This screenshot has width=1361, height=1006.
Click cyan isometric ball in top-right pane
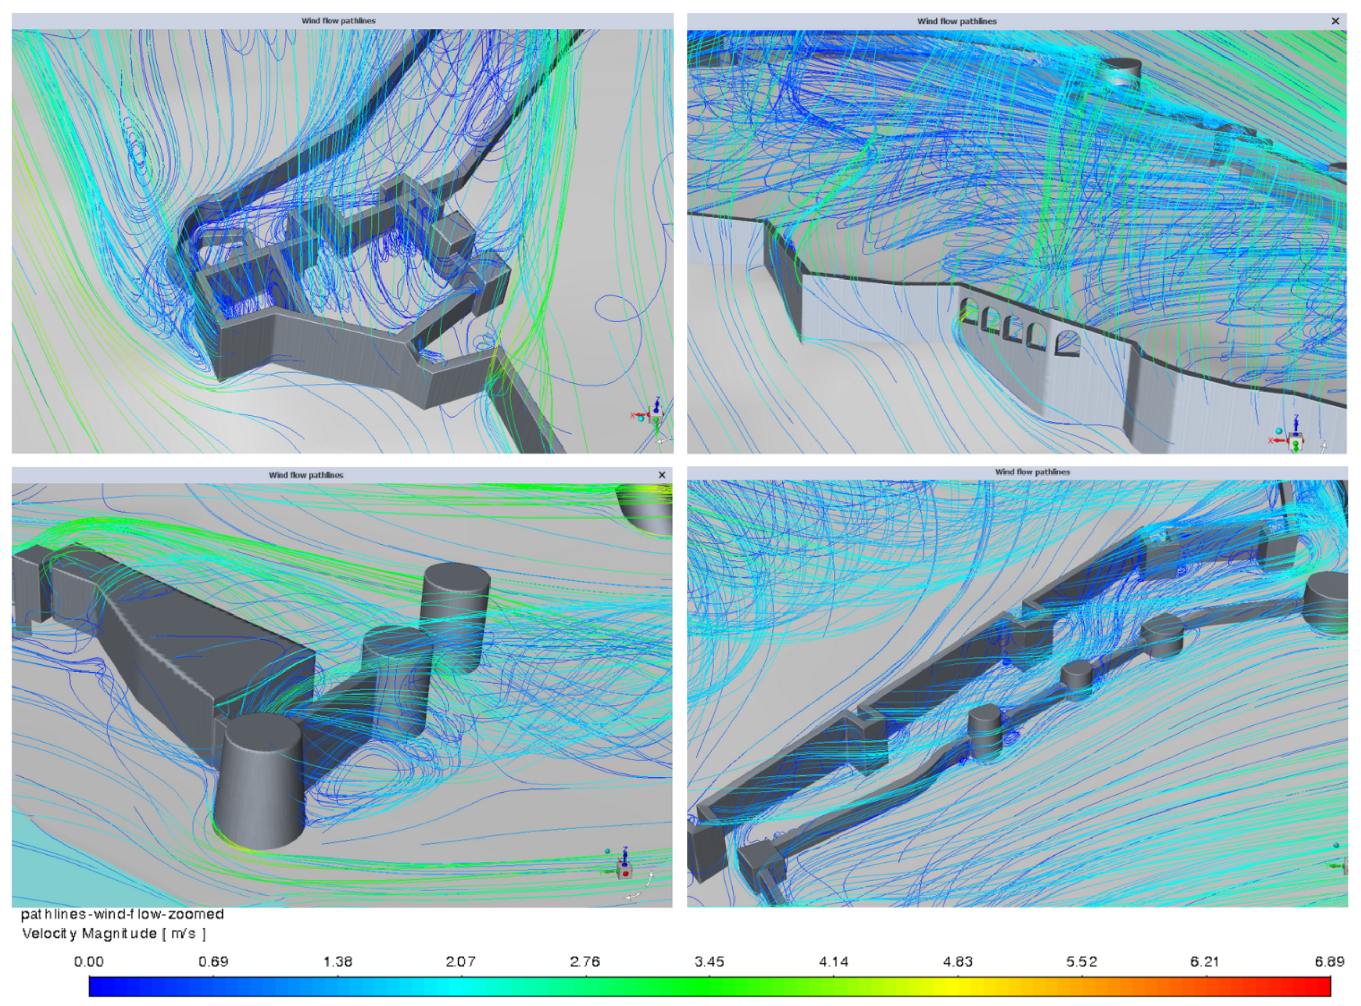tap(1279, 431)
